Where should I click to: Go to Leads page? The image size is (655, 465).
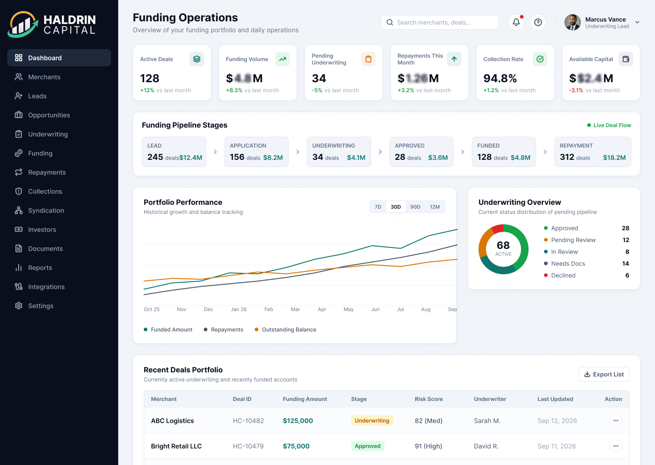pyautogui.click(x=59, y=96)
